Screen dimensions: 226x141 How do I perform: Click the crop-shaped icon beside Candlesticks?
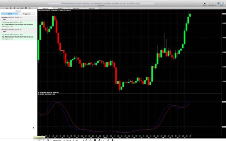(x=48, y=140)
